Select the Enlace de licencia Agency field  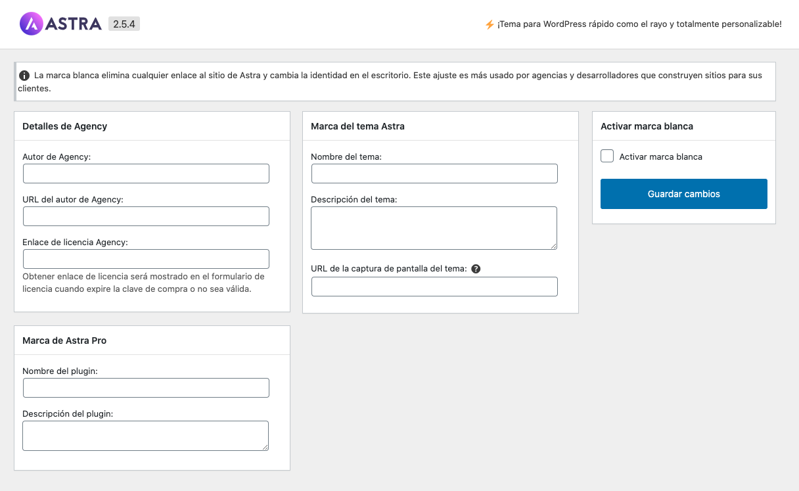click(x=146, y=259)
